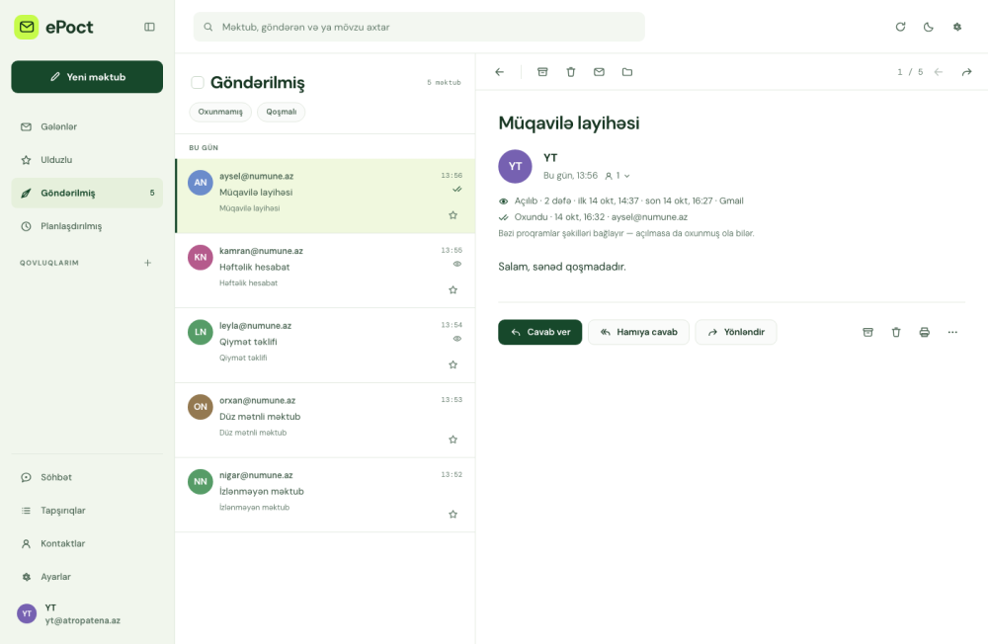988x644 pixels.
Task: Click the Yönləndir button
Action: (x=736, y=332)
